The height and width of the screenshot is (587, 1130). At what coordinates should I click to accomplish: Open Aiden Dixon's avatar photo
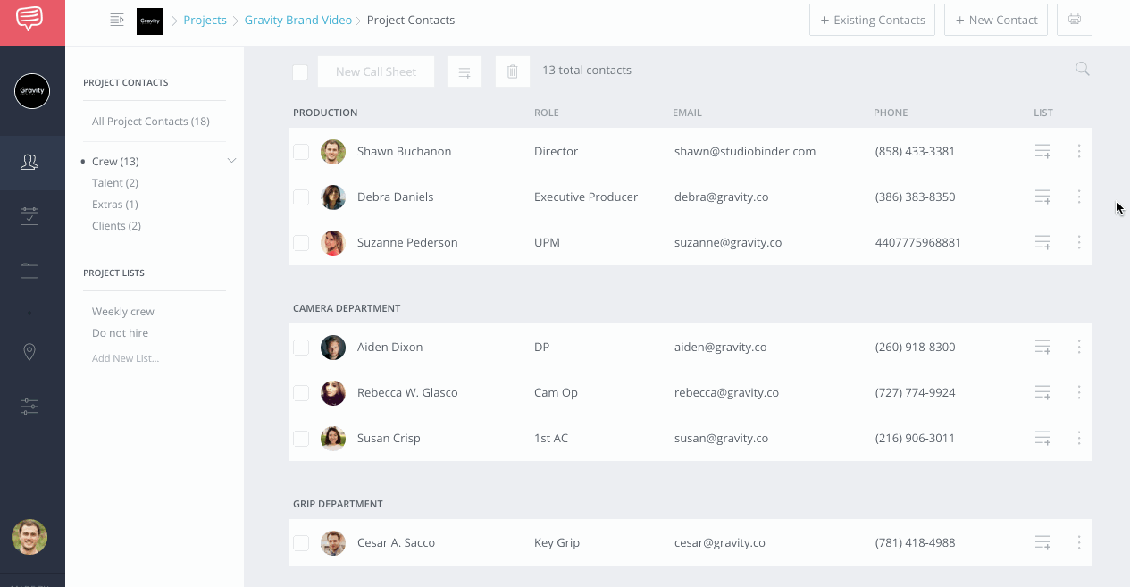coord(333,348)
